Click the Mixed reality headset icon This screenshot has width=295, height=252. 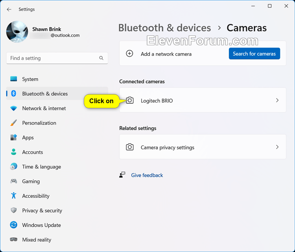click(13, 239)
